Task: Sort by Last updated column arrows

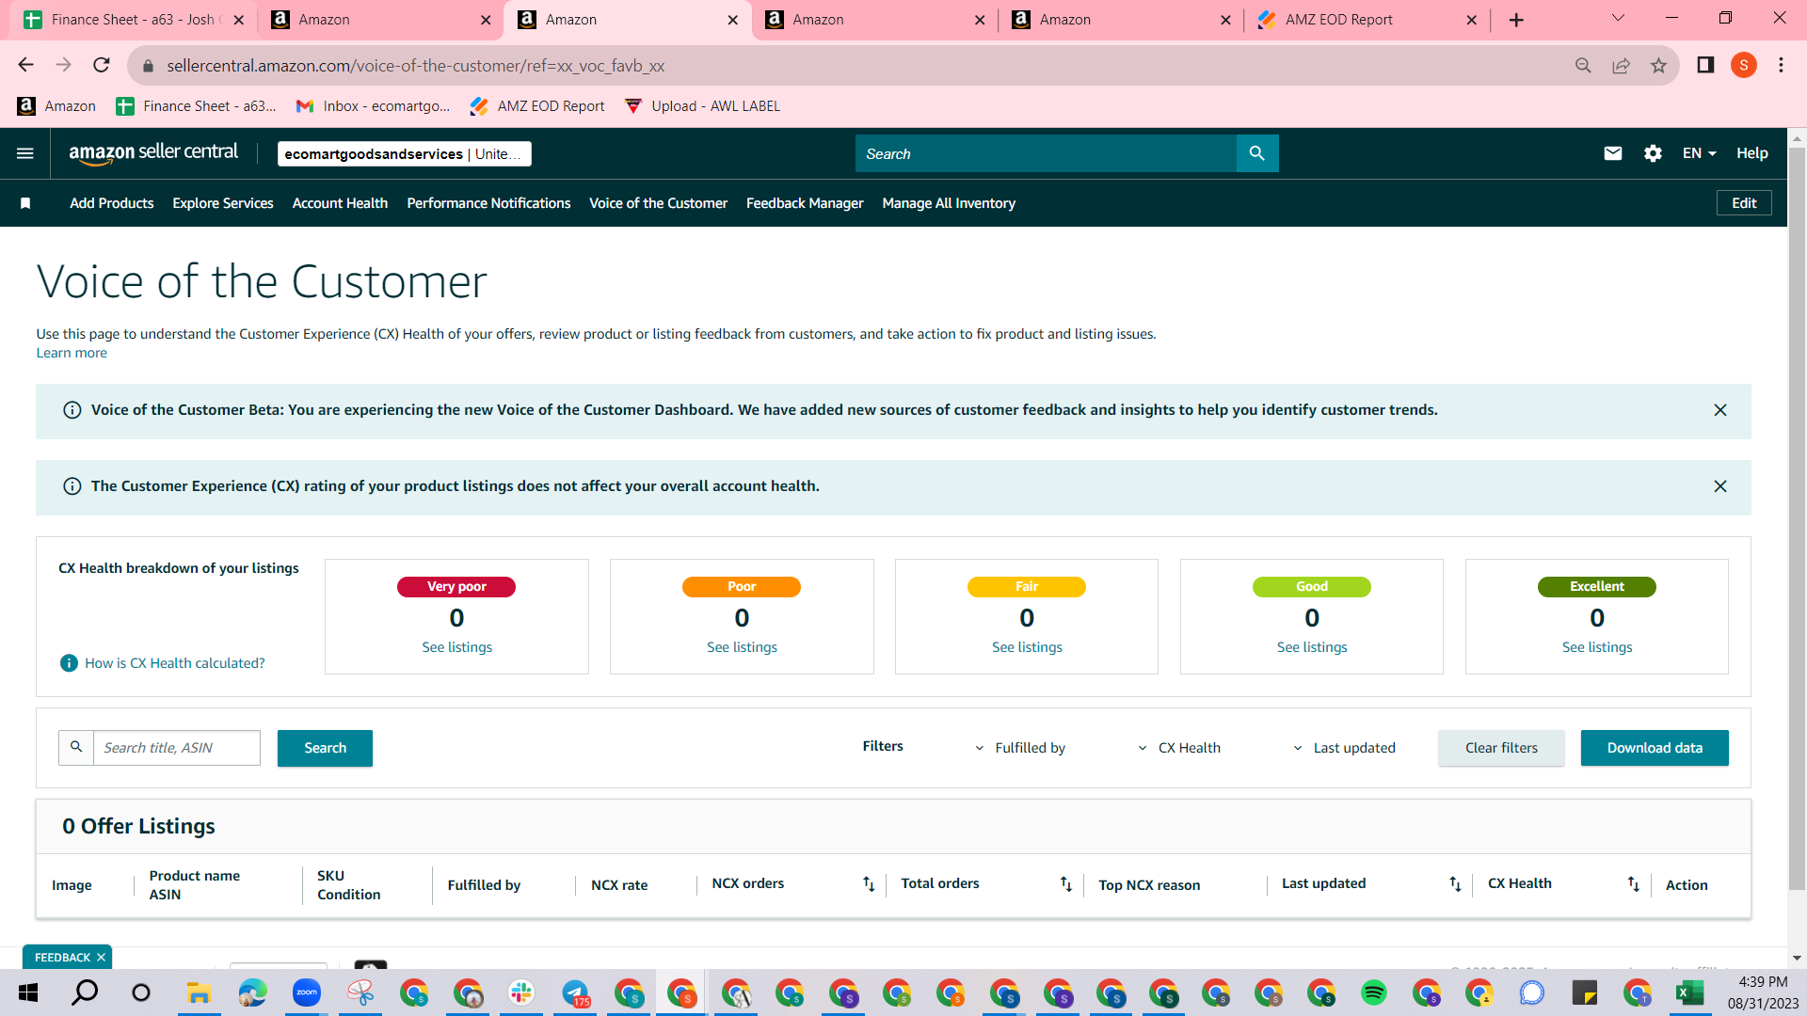Action: coord(1455,884)
